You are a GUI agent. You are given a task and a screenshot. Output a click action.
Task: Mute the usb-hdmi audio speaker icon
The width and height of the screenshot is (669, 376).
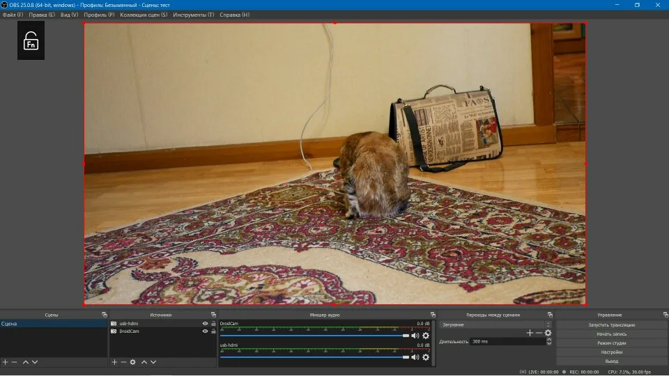[415, 357]
